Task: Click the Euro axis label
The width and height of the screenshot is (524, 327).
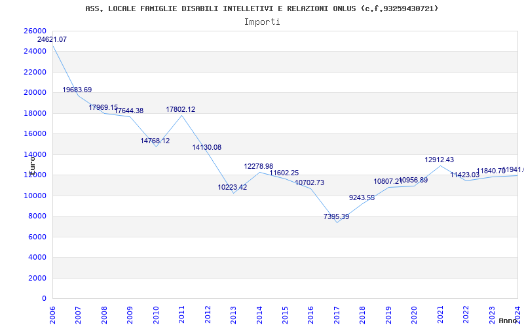Action: [32, 165]
